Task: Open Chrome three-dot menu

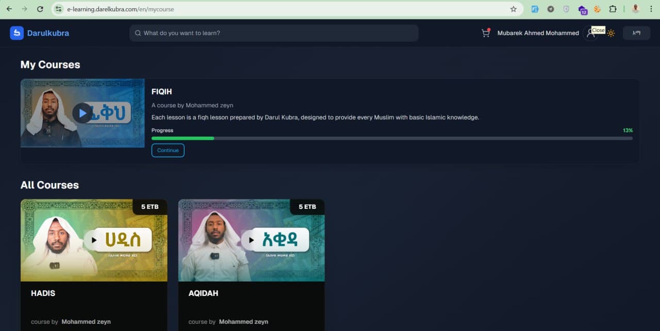Action: click(651, 9)
